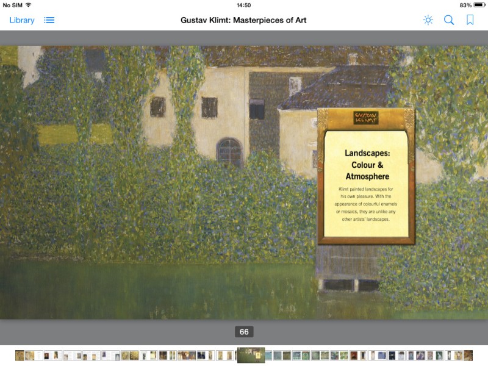This screenshot has height=366, width=488.
Task: Open the search magnifier
Action: [x=449, y=20]
